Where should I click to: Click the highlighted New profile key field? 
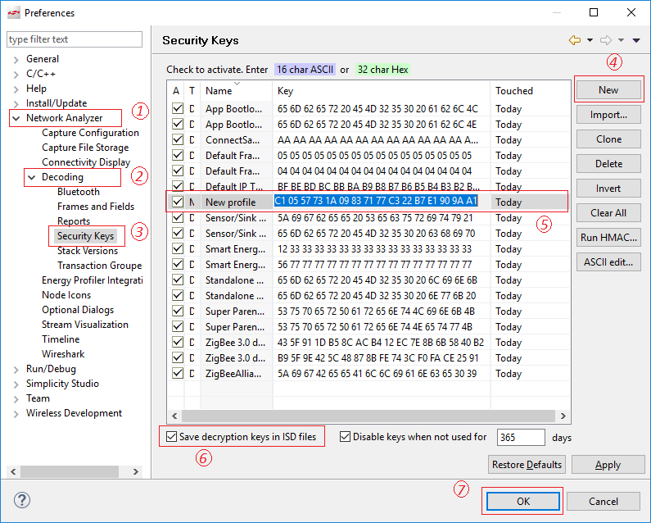click(376, 201)
